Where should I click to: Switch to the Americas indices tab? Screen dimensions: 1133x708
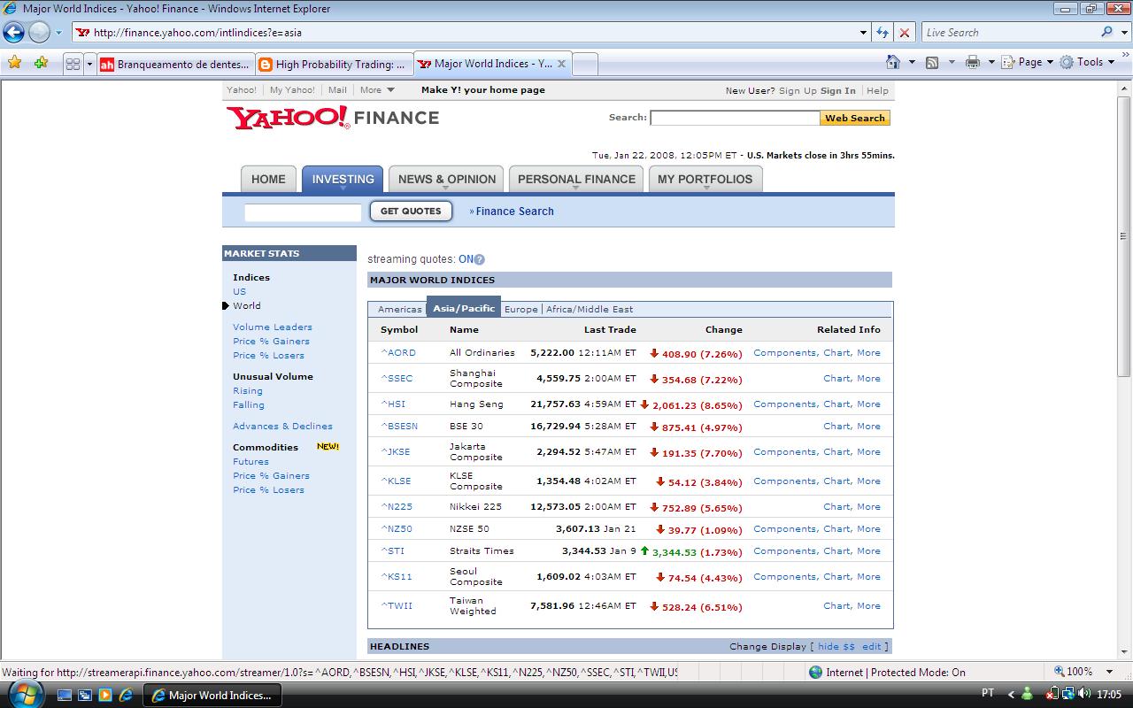400,309
